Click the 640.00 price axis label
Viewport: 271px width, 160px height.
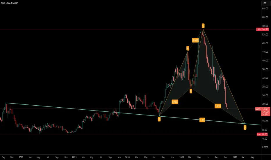point(265,8)
